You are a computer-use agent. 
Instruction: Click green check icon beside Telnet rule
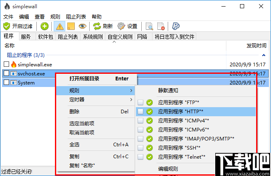(x=150, y=157)
